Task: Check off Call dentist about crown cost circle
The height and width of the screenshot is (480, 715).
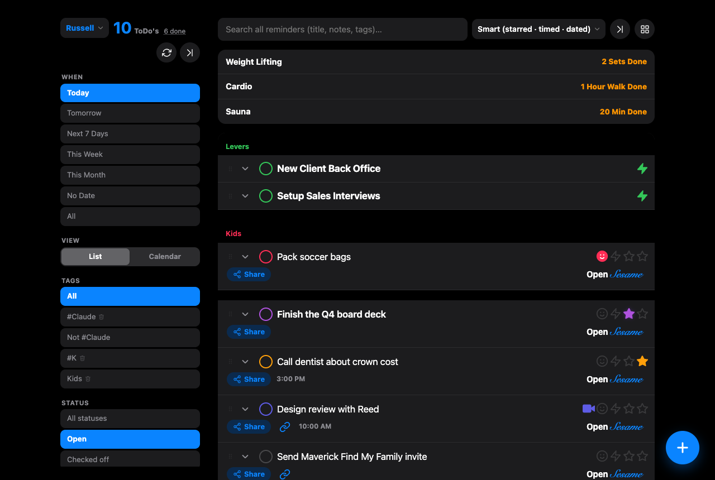Action: (266, 362)
